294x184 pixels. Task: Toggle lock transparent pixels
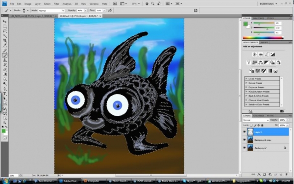[251, 125]
